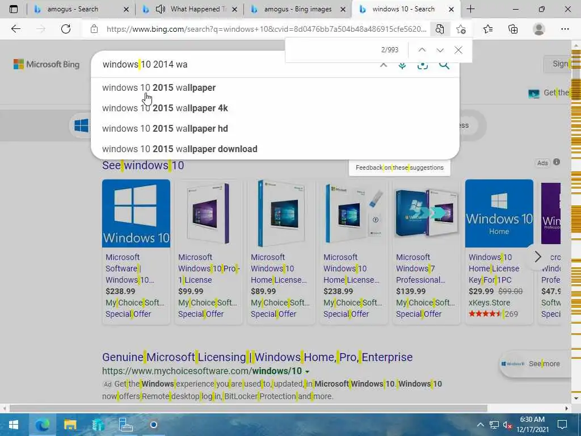Open Windows 10 Pro 1 License product
Image resolution: width=581 pixels, height=436 pixels.
click(x=209, y=251)
